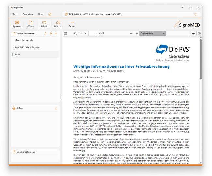Click the Die PVS Niedersachsen logo
212x176 pixels.
[x=173, y=53]
